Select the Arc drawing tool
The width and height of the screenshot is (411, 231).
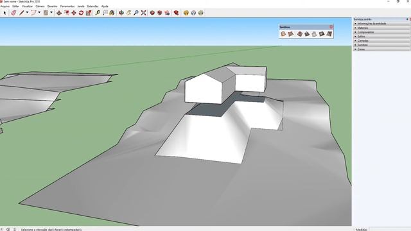33,13
